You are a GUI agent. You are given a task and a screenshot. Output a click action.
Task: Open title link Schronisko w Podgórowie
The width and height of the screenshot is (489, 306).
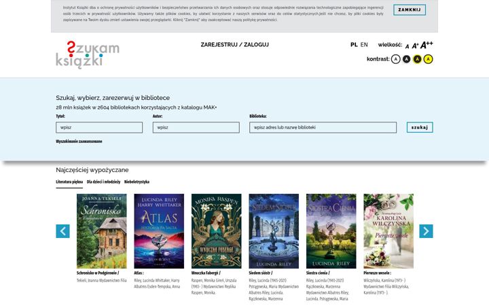pyautogui.click(x=98, y=273)
